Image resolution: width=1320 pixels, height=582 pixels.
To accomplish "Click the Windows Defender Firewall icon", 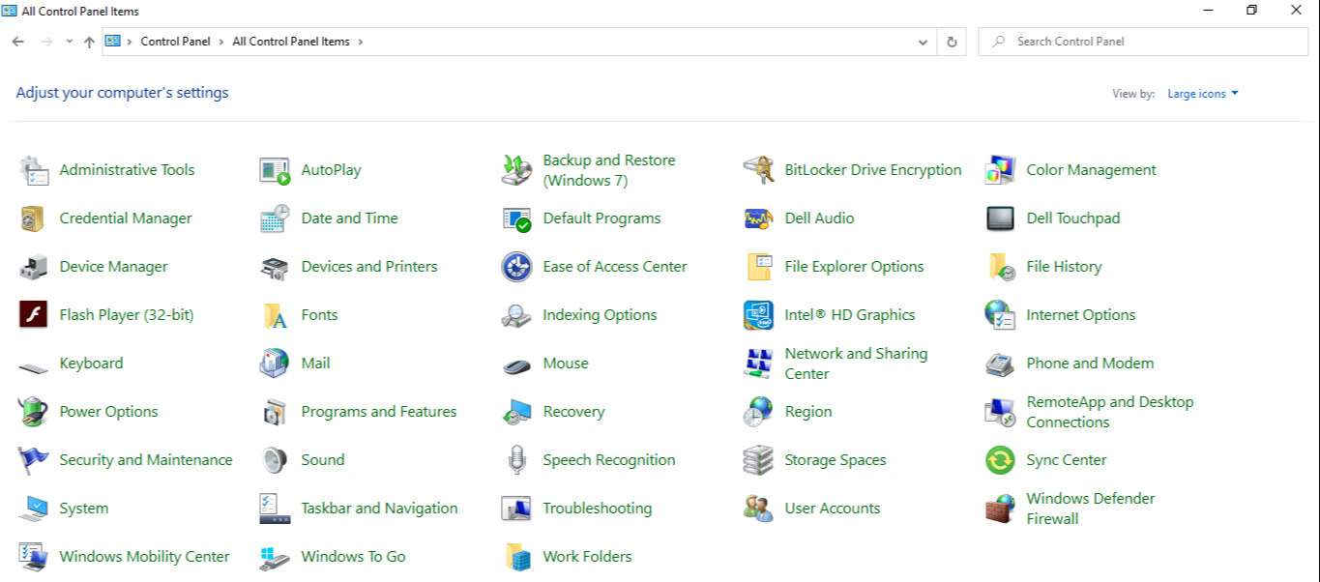I will coord(1000,509).
